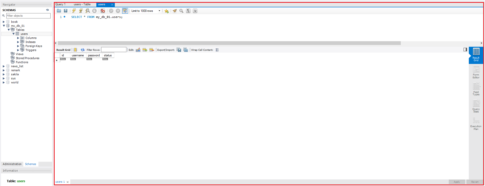Edit current row pencil icon
This screenshot has width=485, height=186.
pos(138,50)
